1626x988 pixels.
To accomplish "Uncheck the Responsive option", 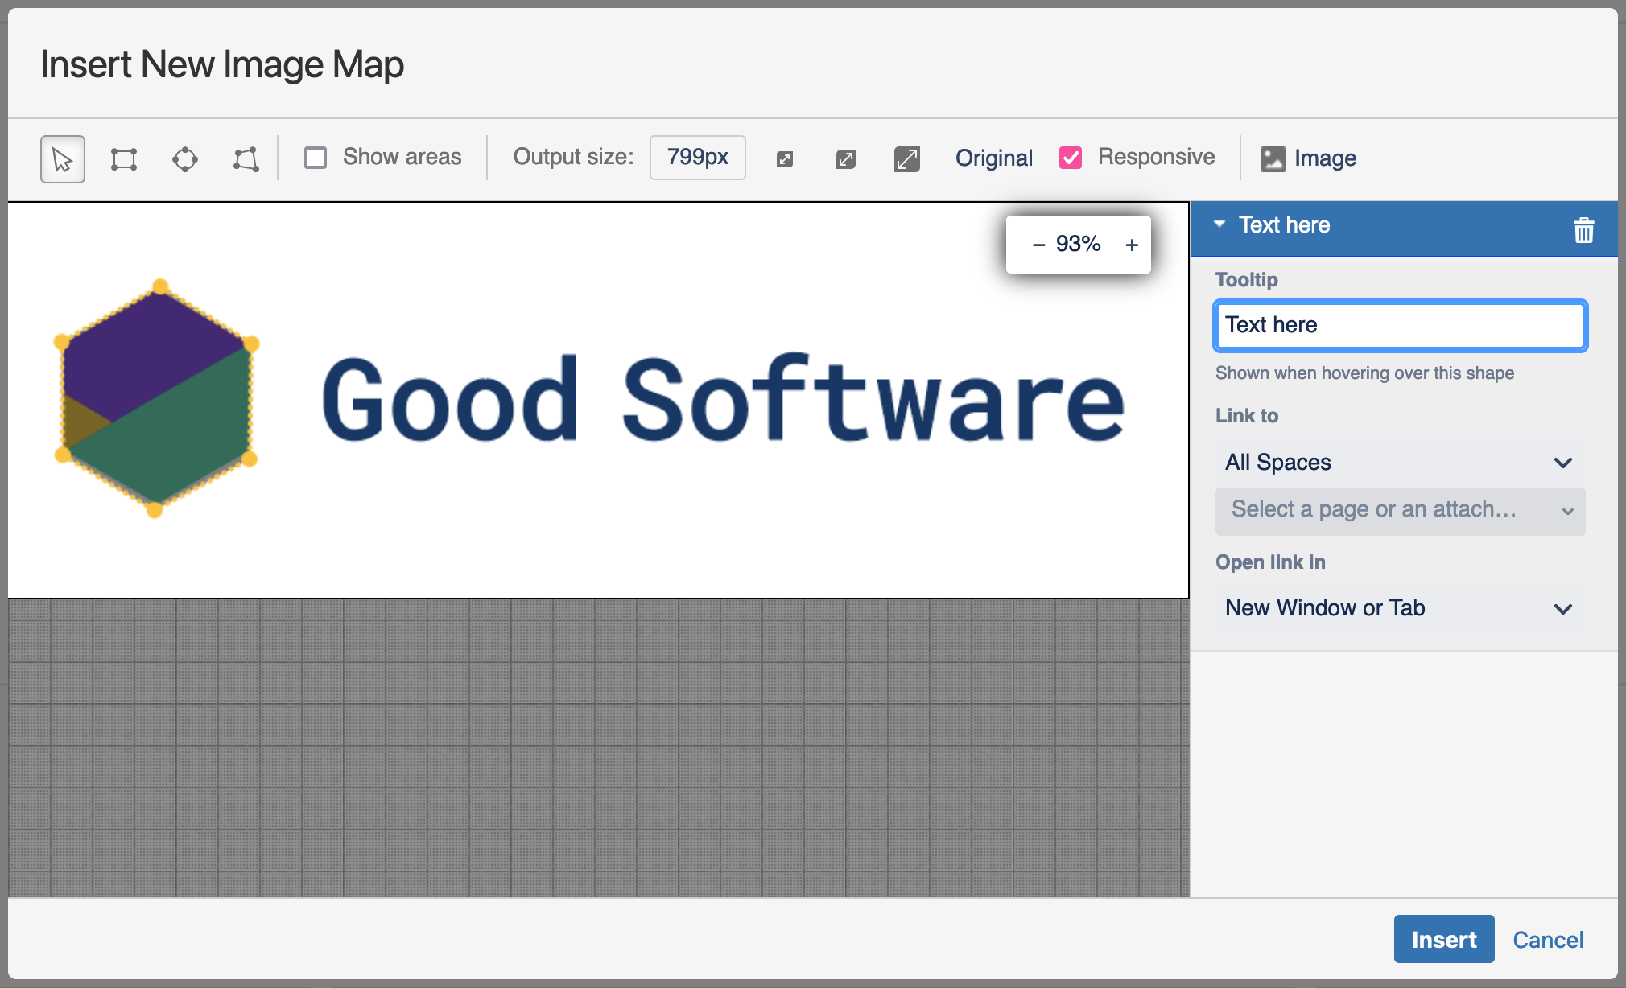I will click(1071, 158).
